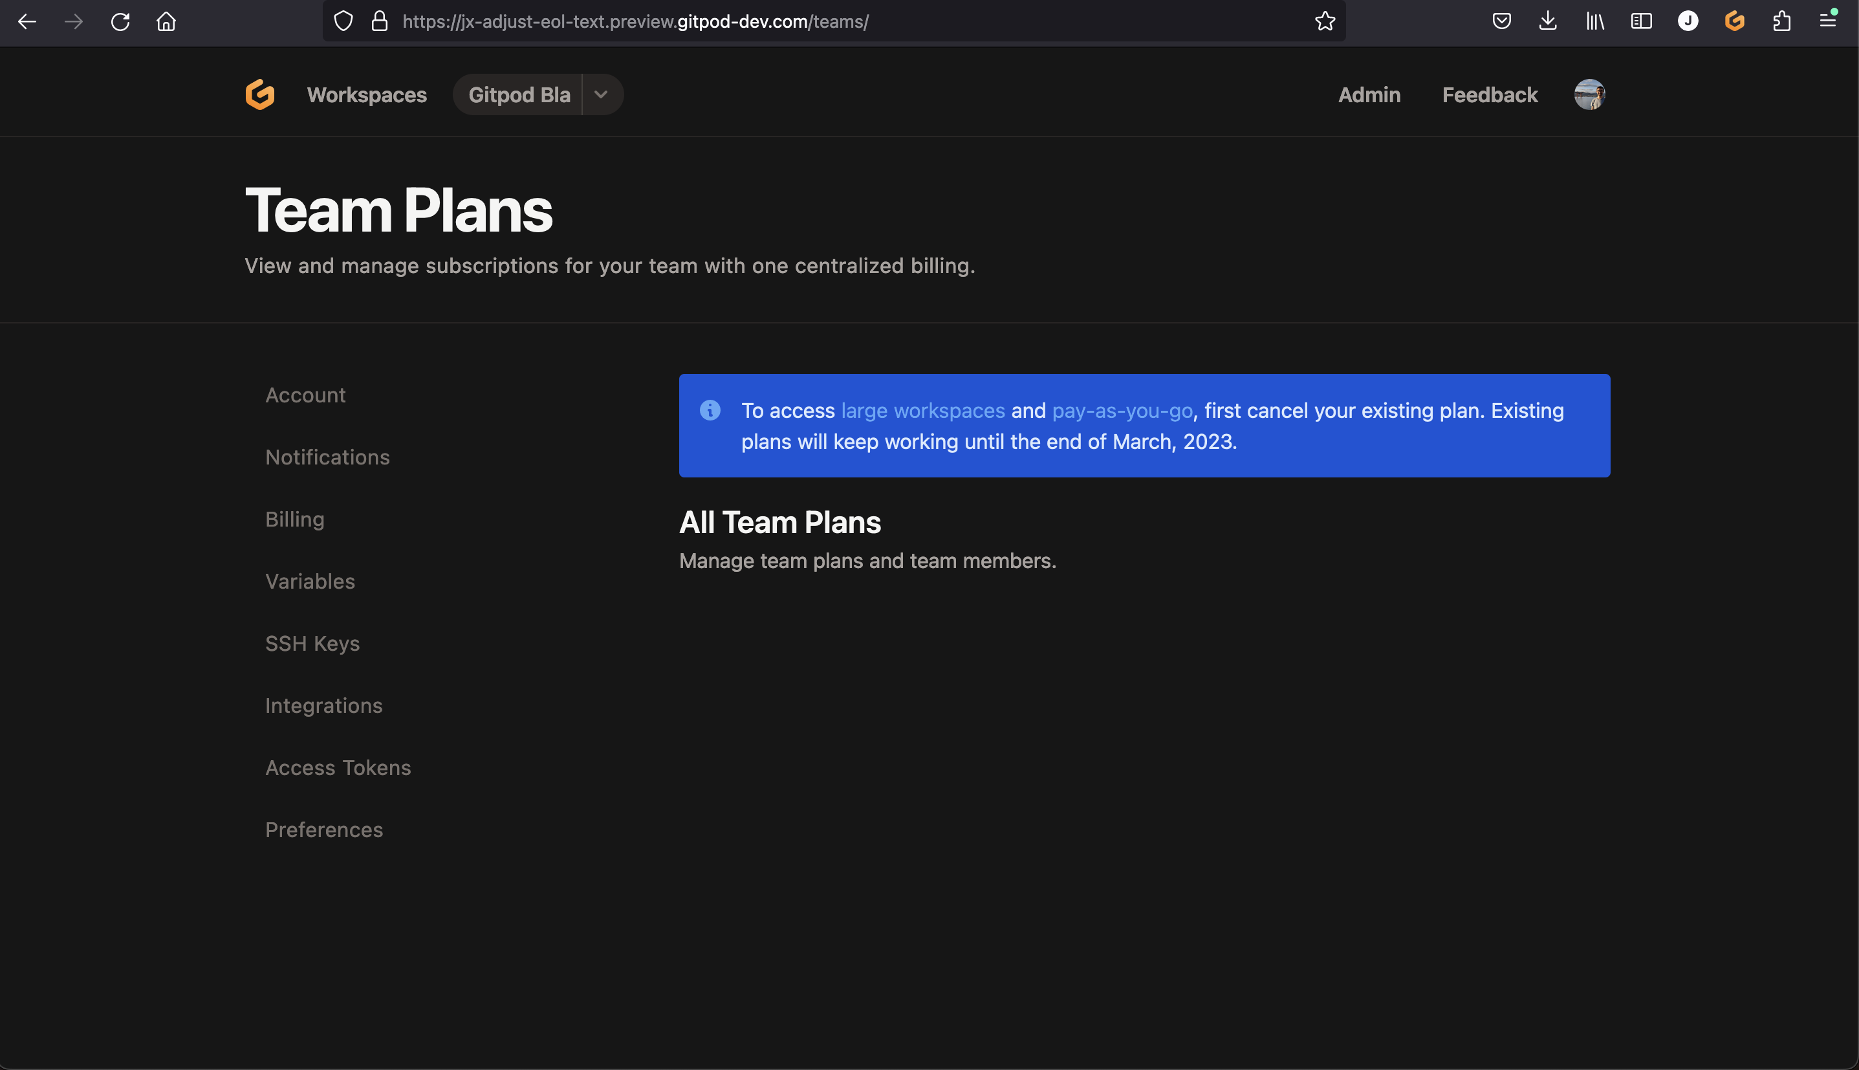Expand the team selector chevron
This screenshot has width=1859, height=1070.
(x=601, y=95)
